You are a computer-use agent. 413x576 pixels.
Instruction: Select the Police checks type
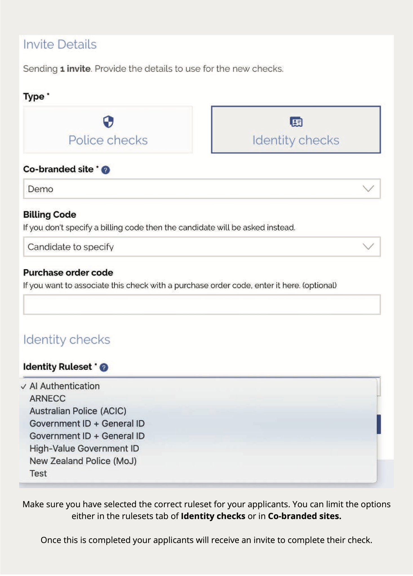(x=108, y=130)
